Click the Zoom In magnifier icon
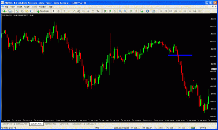This screenshot has width=218, height=130. (120, 11)
